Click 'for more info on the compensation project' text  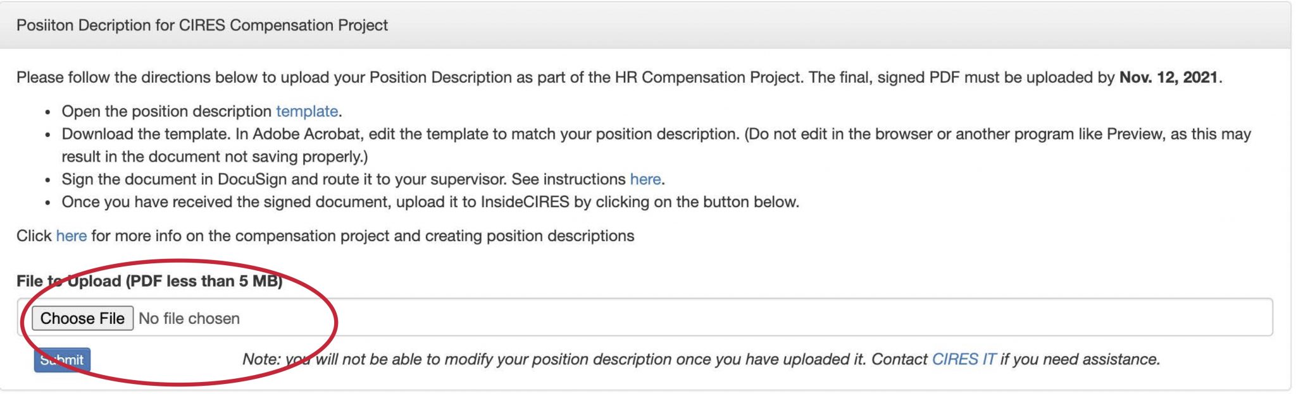[x=363, y=236]
